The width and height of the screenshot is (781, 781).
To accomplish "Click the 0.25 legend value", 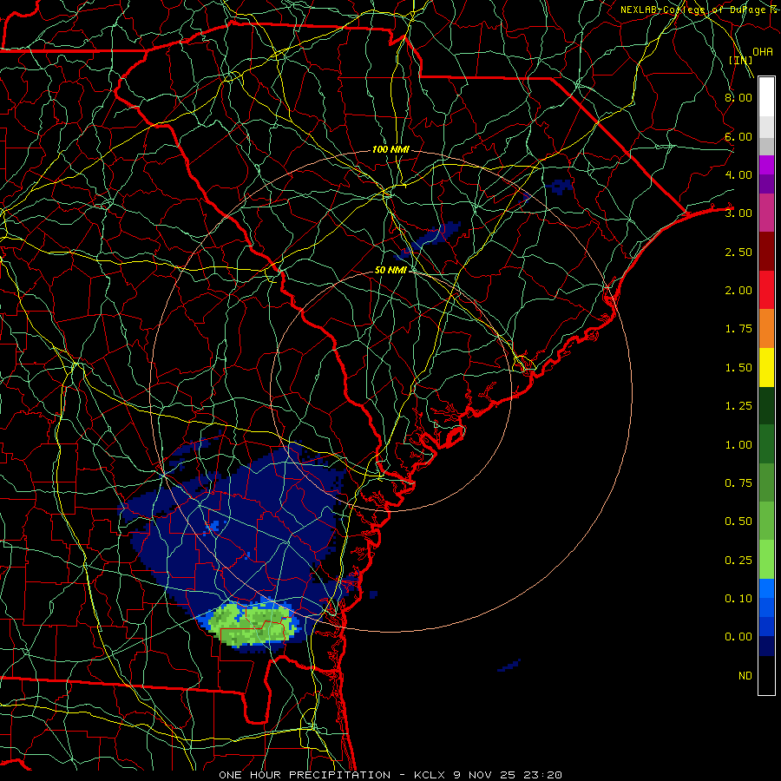I will [x=738, y=561].
